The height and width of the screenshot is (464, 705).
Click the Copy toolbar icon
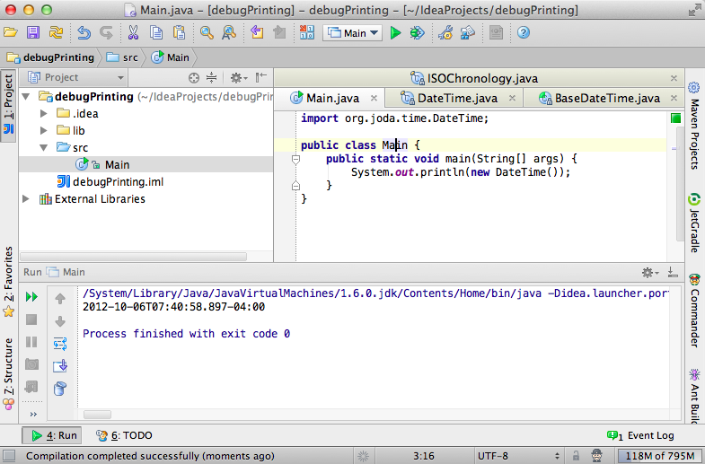click(x=156, y=33)
